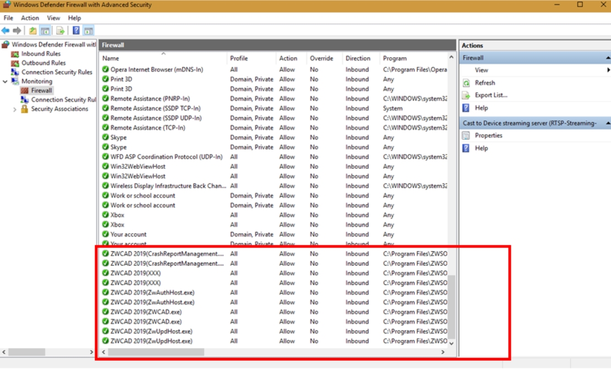This screenshot has width=611, height=369.
Task: Expand the Security Associations tree node
Action: pos(15,109)
